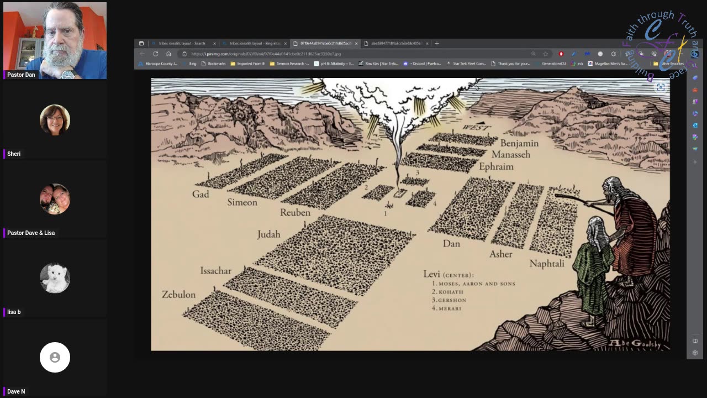
Task: Click the 'Benjamin' label in the image
Action: [x=519, y=143]
